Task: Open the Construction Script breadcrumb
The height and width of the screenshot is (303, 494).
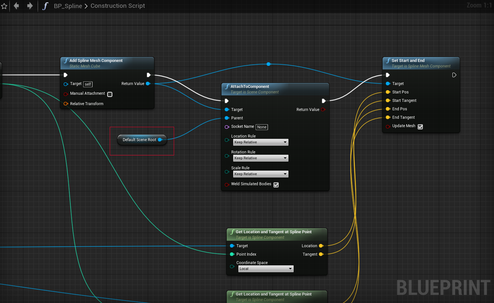Action: pos(118,6)
